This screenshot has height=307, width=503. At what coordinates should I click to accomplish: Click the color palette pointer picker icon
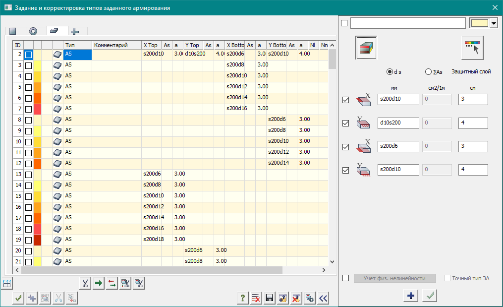point(472,48)
